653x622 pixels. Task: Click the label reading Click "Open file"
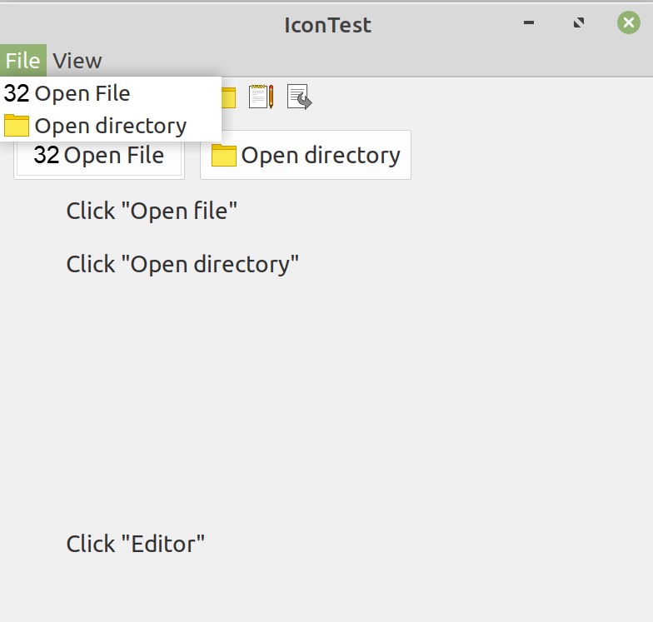coord(152,211)
